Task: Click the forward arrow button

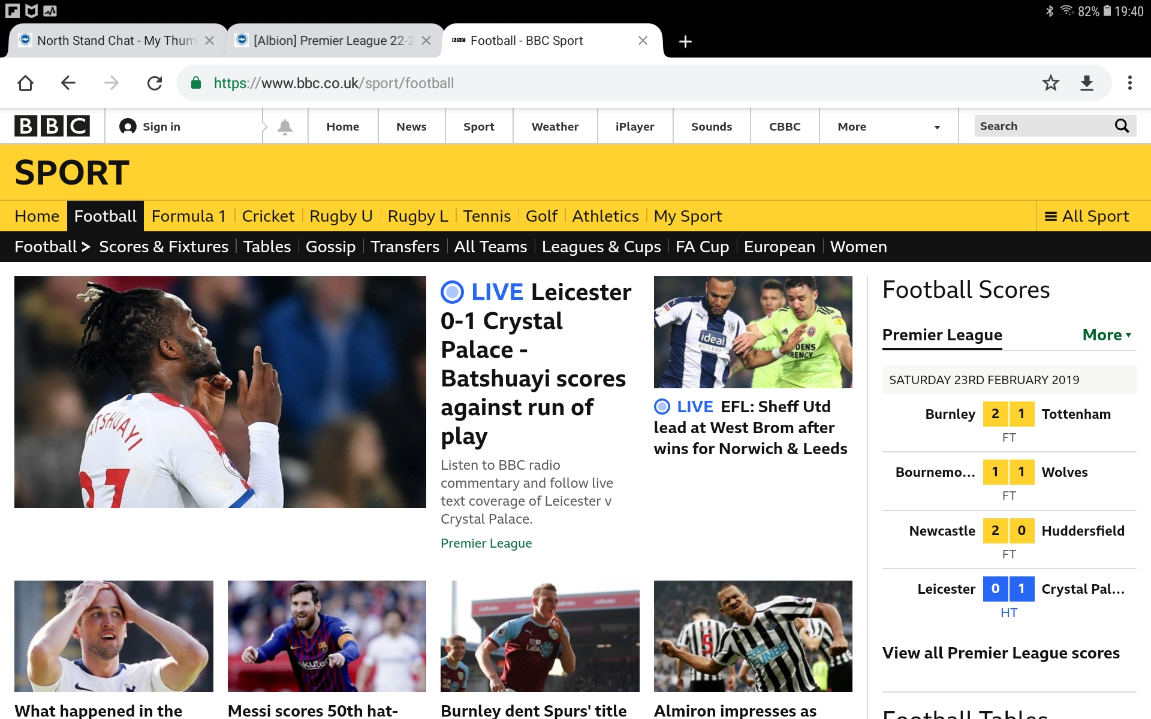Action: pyautogui.click(x=112, y=83)
